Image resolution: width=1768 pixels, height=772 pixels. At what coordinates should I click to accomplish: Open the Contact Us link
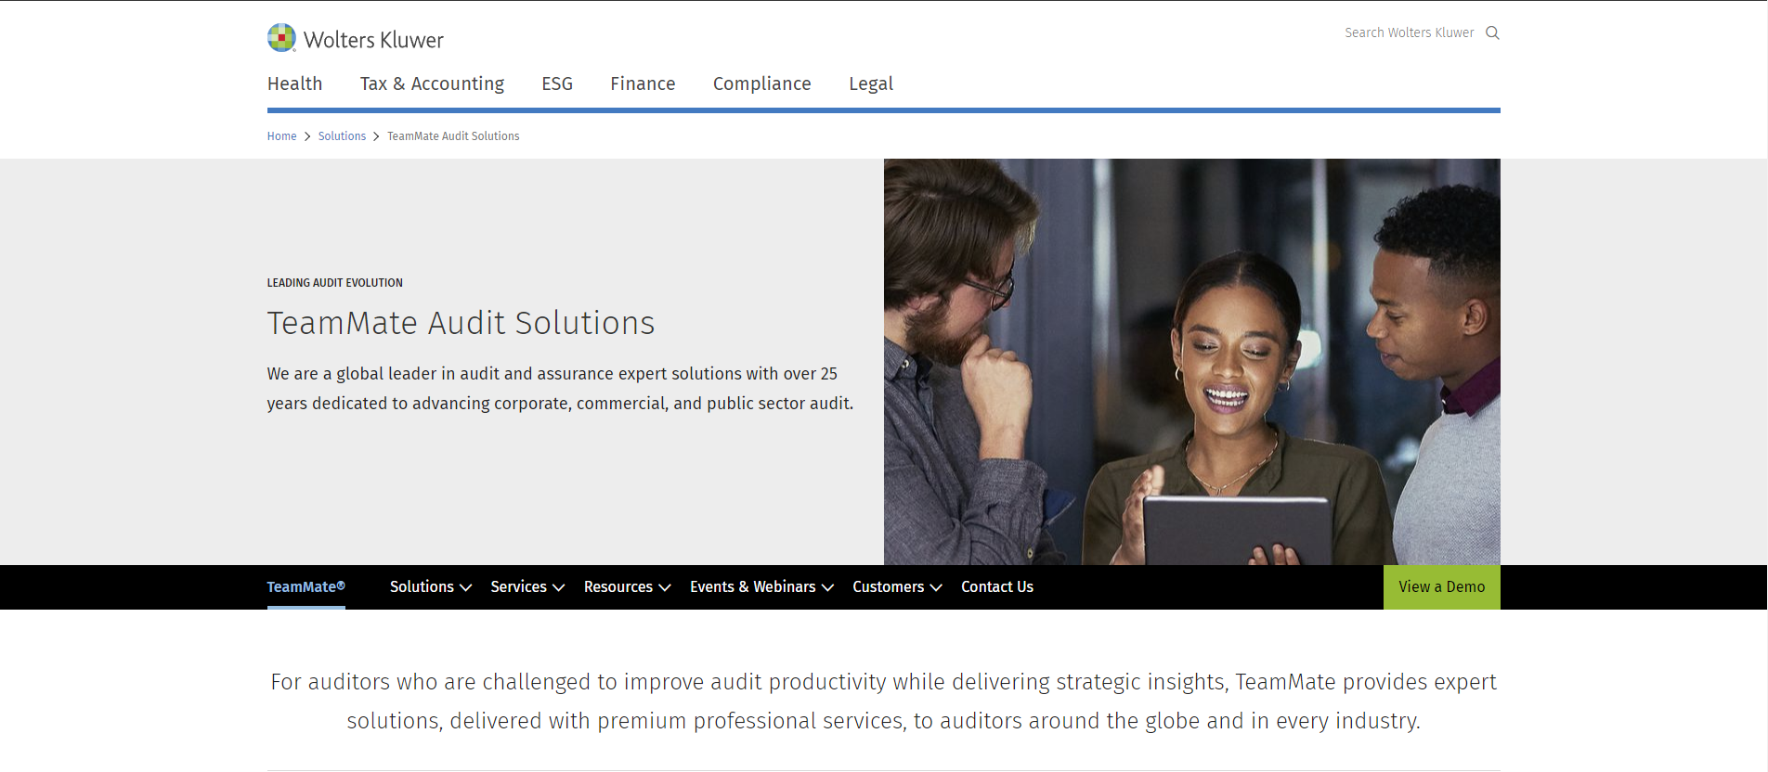coord(997,586)
